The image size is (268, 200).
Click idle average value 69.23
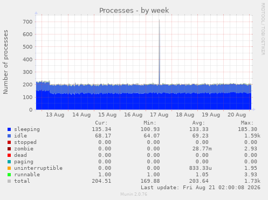[201, 136]
